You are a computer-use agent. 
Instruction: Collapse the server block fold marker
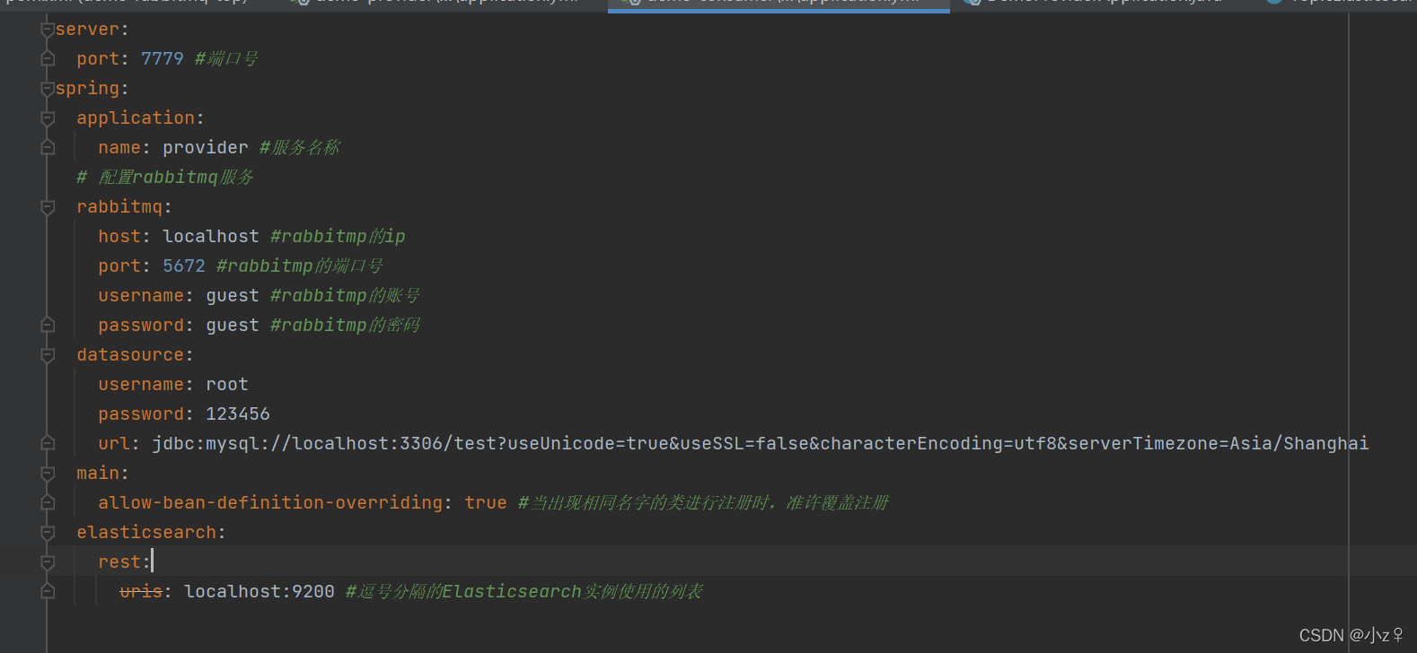(48, 30)
